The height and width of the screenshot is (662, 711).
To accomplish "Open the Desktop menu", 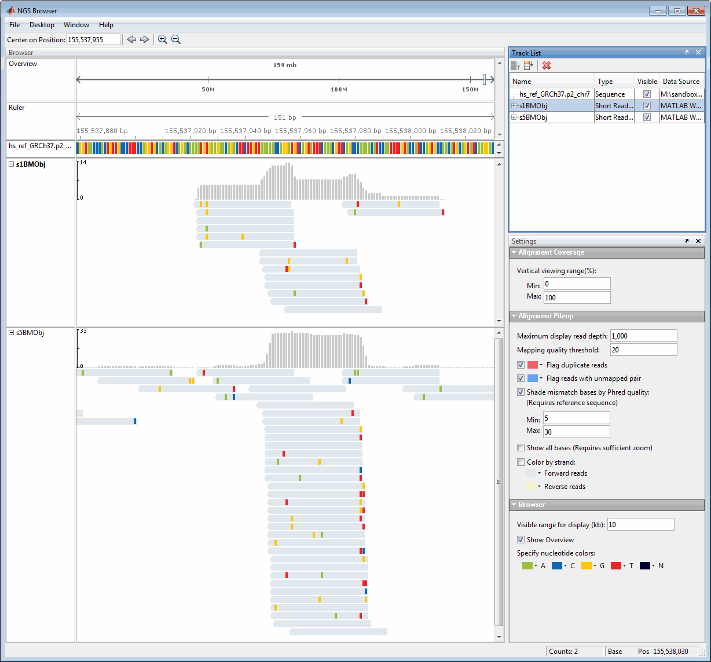I will [42, 25].
